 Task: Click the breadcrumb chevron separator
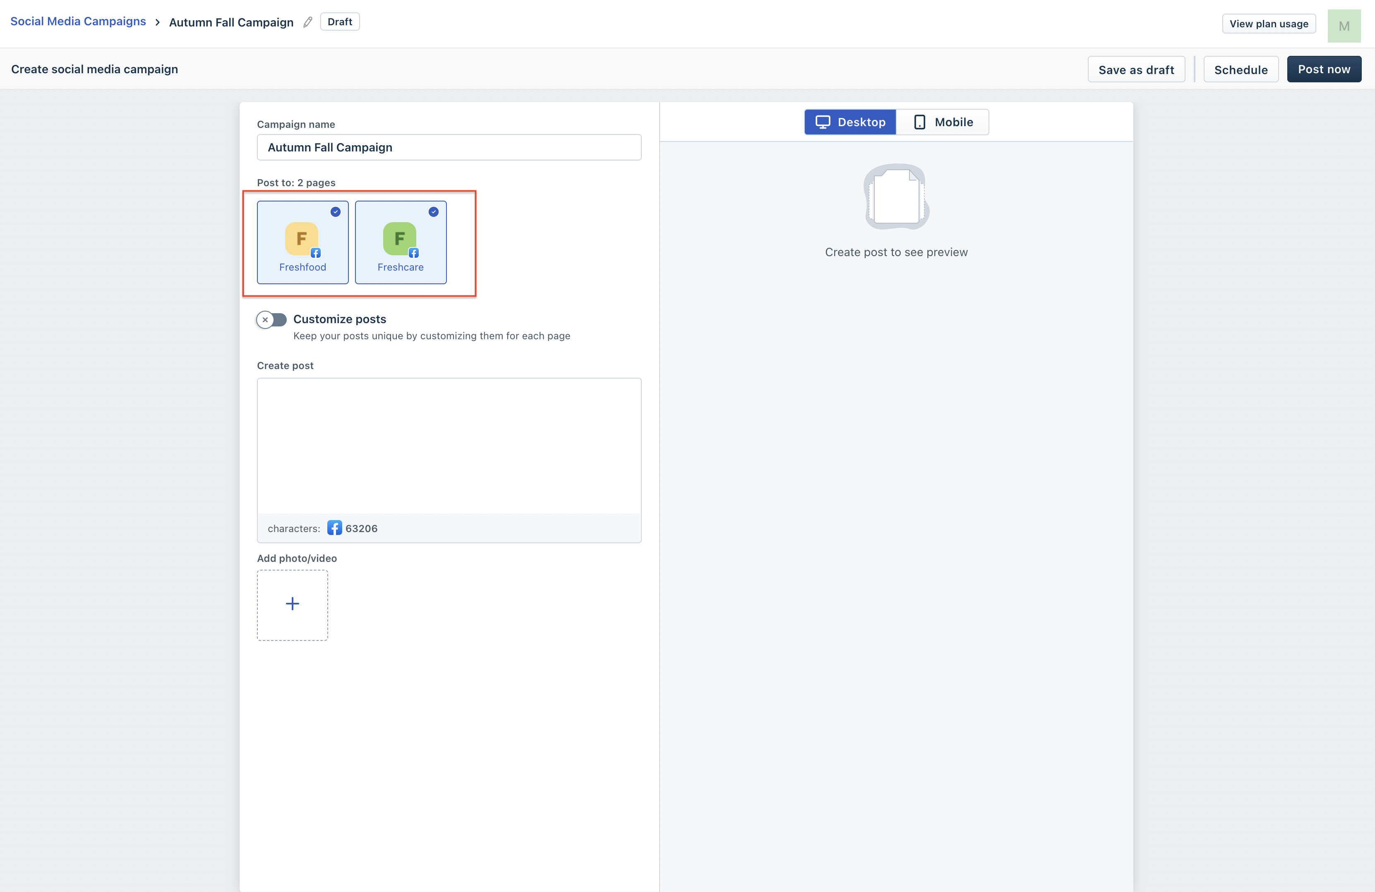tap(157, 22)
